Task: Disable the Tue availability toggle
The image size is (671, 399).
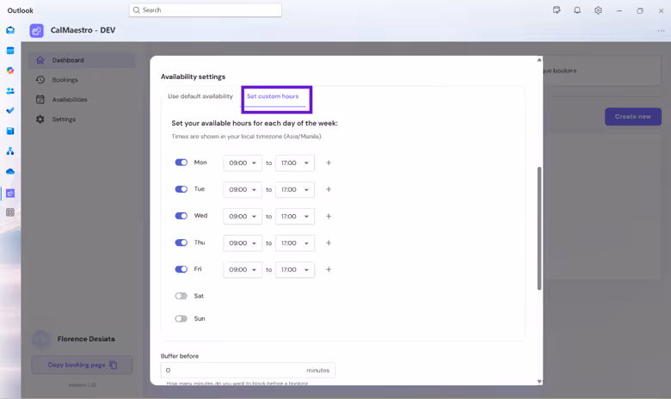Action: point(181,189)
